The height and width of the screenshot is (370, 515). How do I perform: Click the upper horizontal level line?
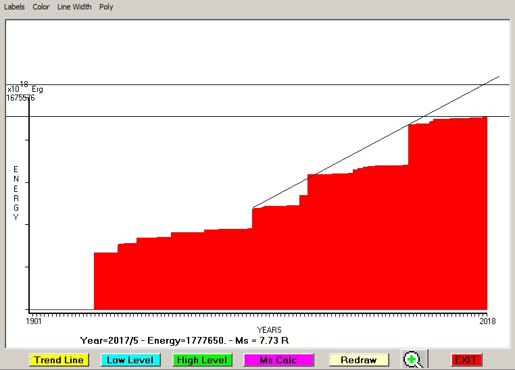pyautogui.click(x=203, y=84)
